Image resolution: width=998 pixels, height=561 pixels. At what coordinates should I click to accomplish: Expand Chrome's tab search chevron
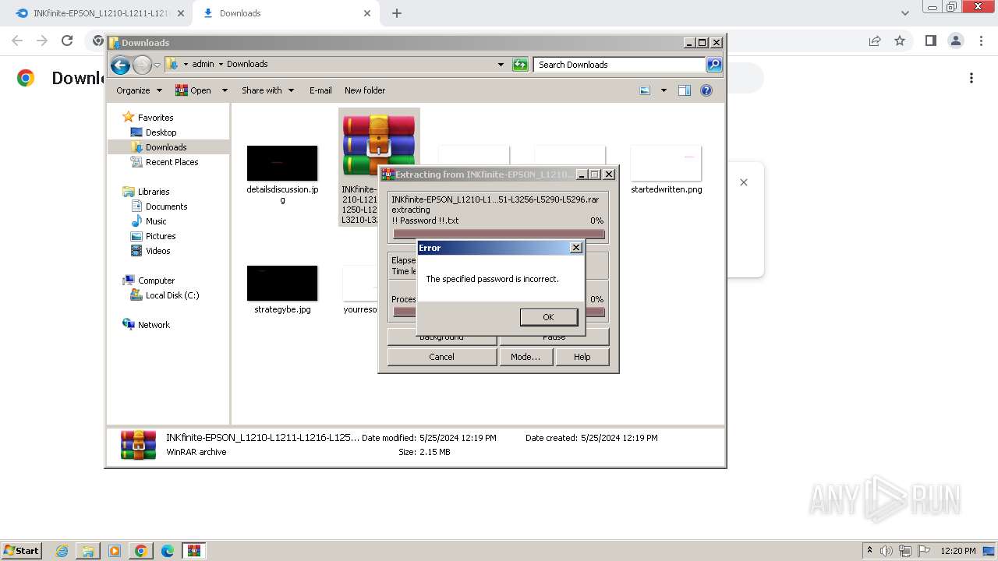(x=905, y=13)
